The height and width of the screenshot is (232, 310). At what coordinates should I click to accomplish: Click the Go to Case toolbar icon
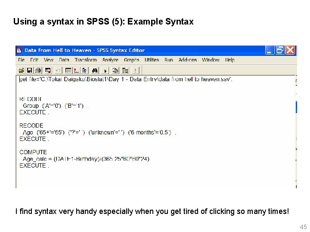point(76,70)
